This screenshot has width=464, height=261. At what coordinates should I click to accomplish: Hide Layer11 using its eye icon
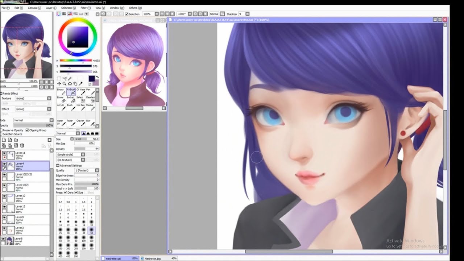tap(4, 153)
